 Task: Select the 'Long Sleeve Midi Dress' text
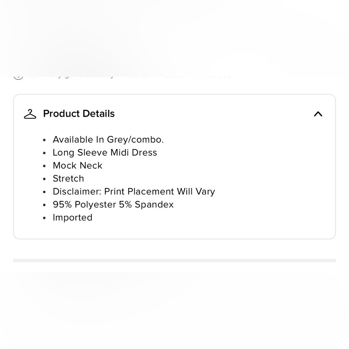(105, 153)
